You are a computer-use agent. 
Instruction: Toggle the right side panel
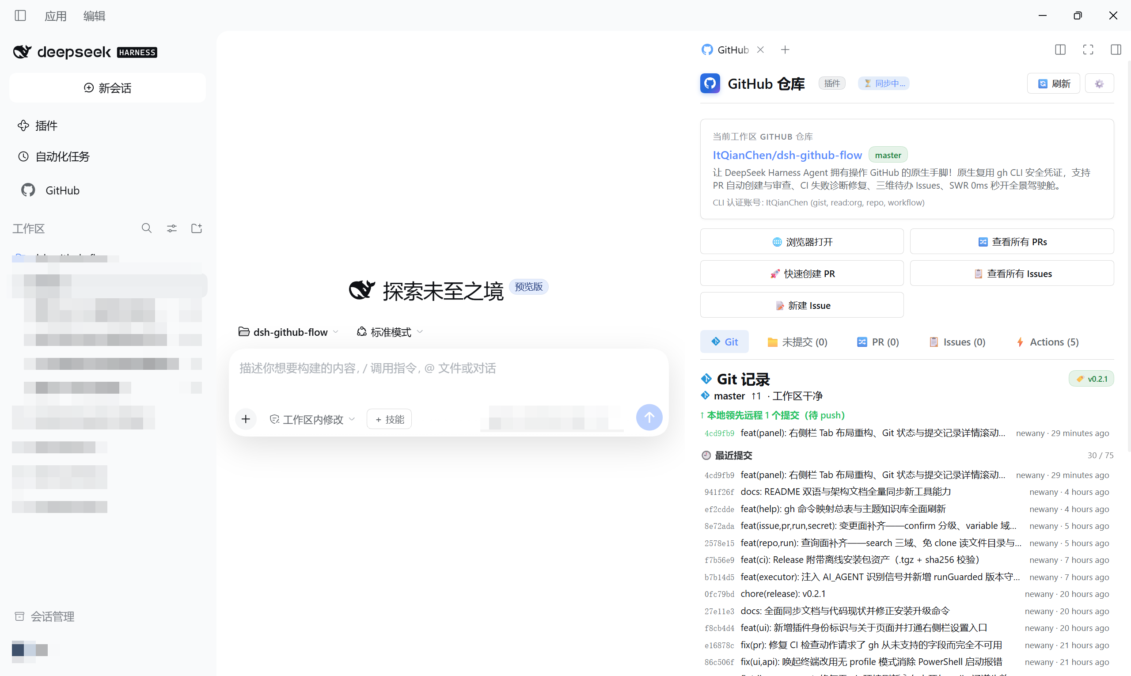pyautogui.click(x=1116, y=49)
